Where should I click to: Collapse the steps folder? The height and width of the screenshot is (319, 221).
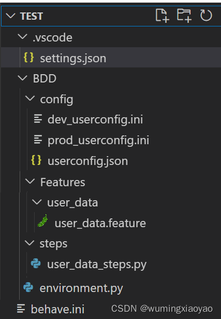(x=30, y=243)
